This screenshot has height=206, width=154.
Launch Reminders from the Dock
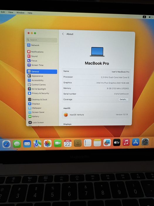coord(88,143)
